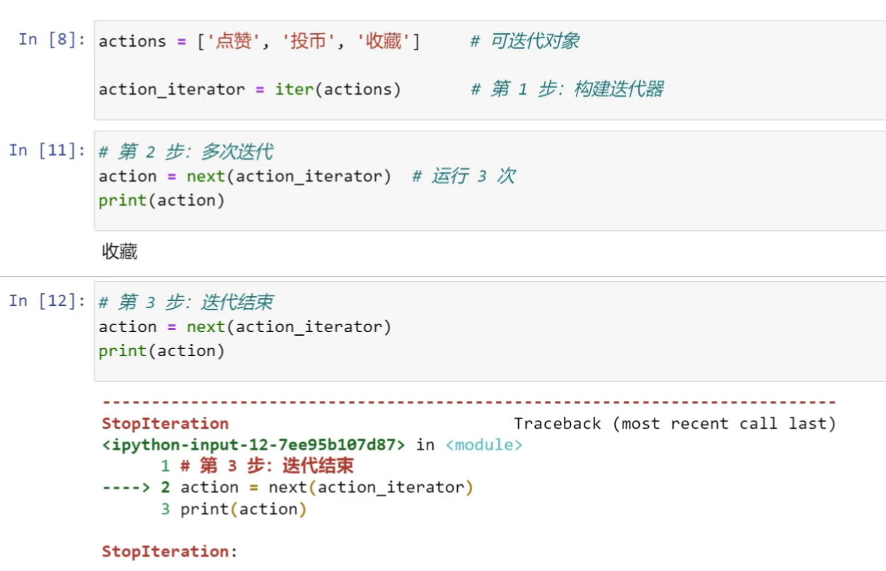Image resolution: width=886 pixels, height=571 pixels.
Task: Click the In [8] cell prompt
Action: [x=52, y=40]
